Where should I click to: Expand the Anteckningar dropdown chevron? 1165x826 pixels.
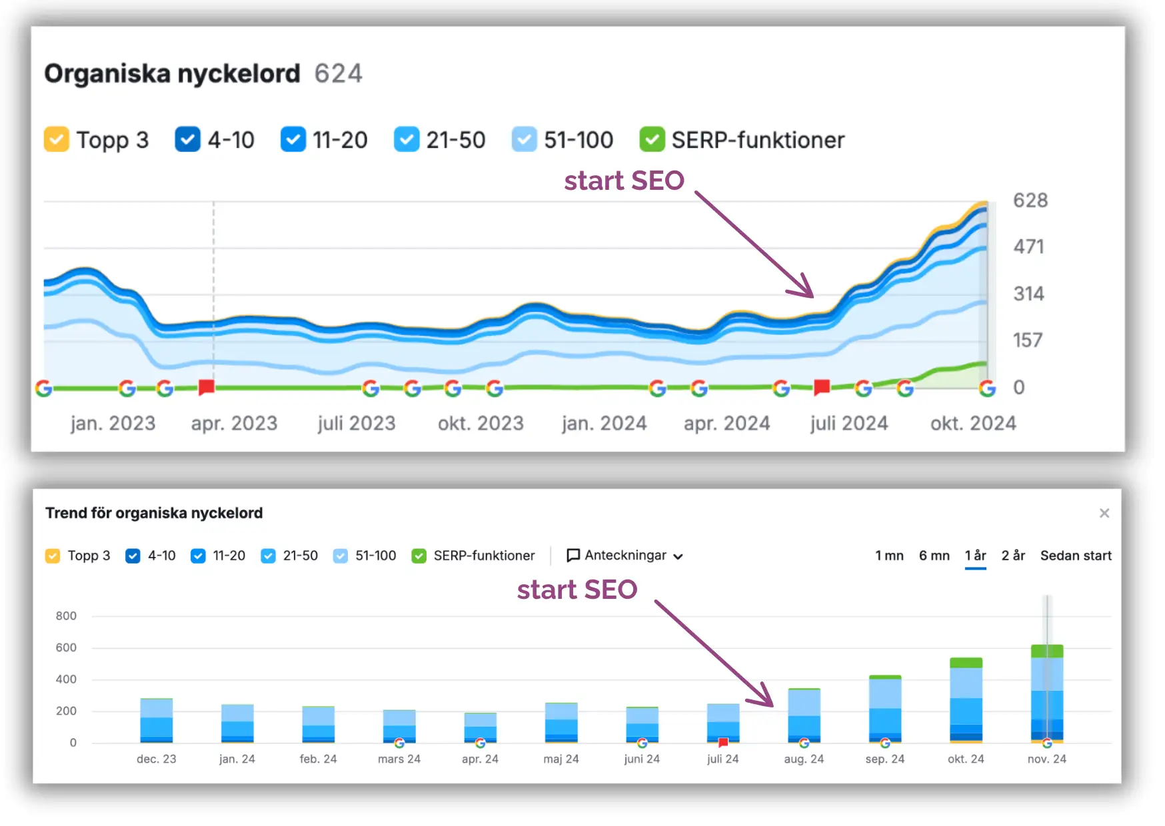coord(678,557)
